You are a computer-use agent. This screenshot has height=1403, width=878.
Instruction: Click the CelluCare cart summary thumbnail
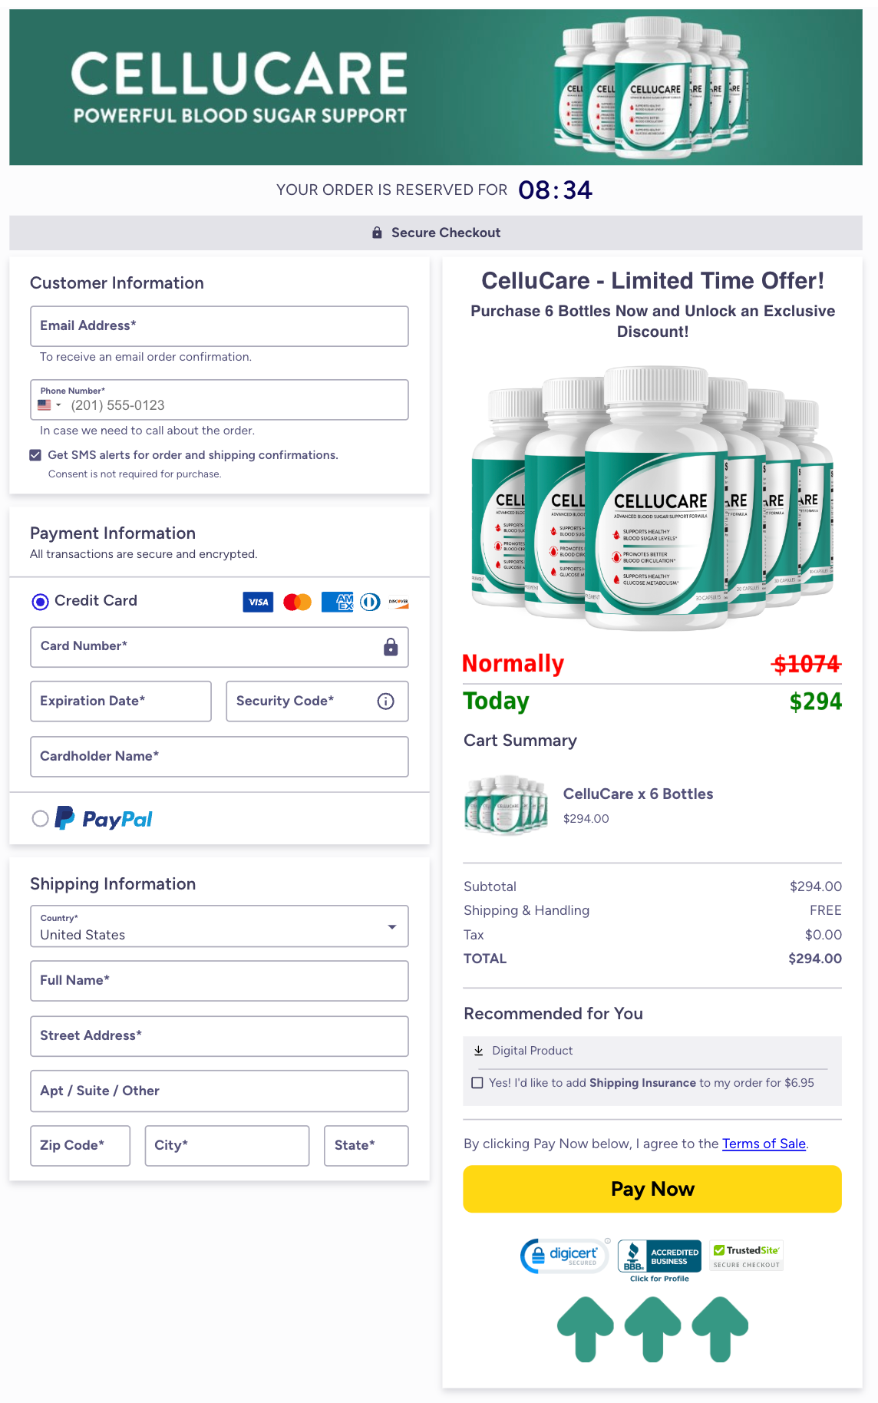505,805
